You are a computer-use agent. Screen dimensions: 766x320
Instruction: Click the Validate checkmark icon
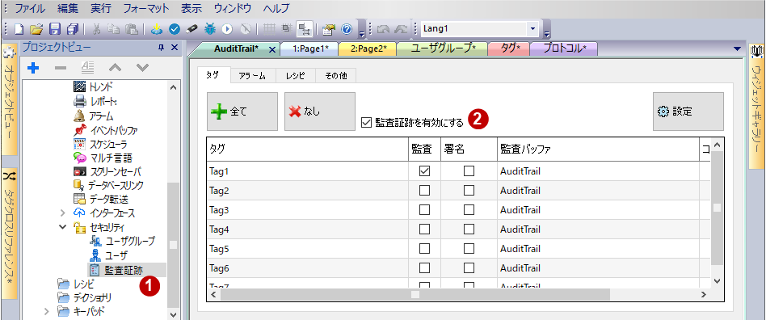tap(175, 29)
